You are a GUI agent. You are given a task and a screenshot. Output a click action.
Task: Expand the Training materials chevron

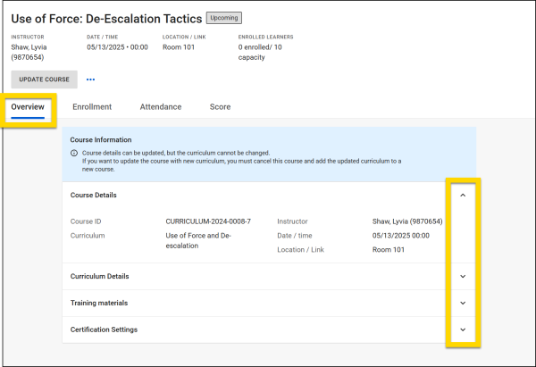[x=462, y=303]
